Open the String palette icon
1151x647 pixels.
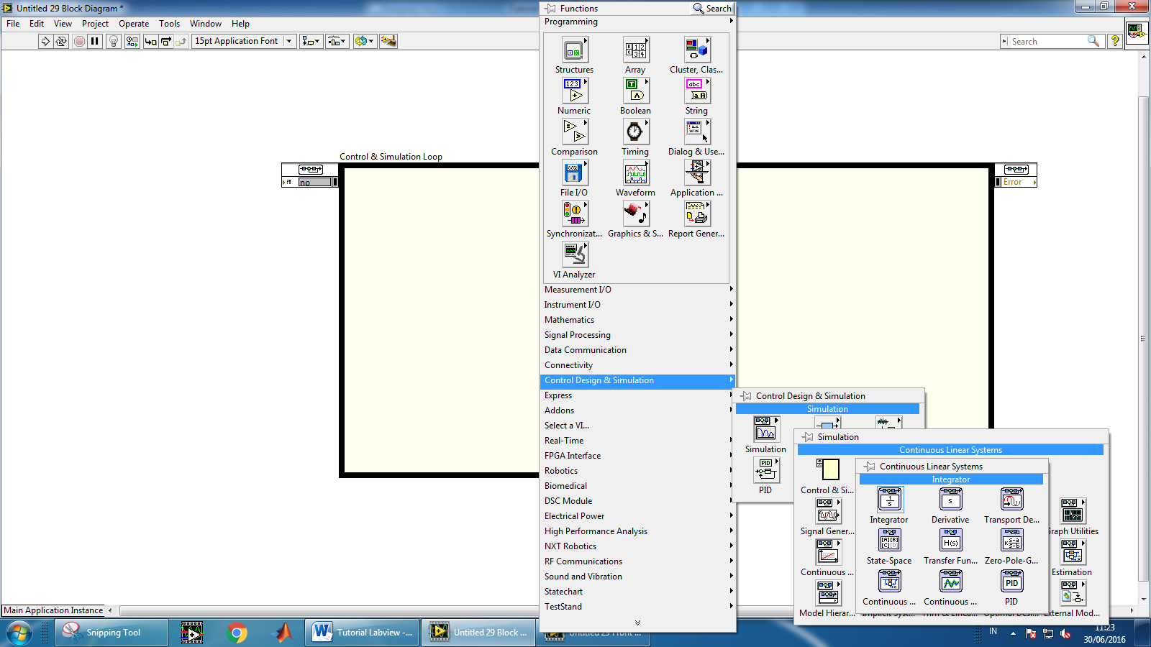click(x=696, y=91)
